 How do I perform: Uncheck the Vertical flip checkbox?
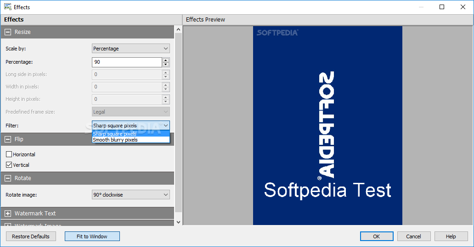pos(9,165)
